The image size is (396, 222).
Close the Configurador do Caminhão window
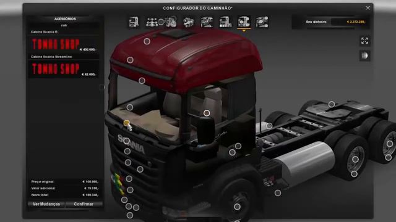368,8
